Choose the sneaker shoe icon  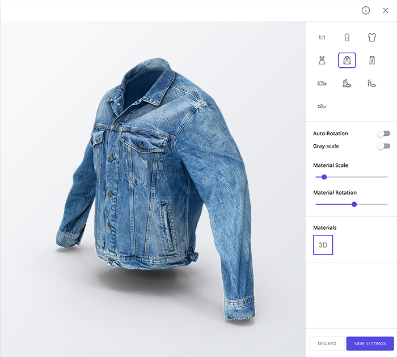(x=322, y=83)
